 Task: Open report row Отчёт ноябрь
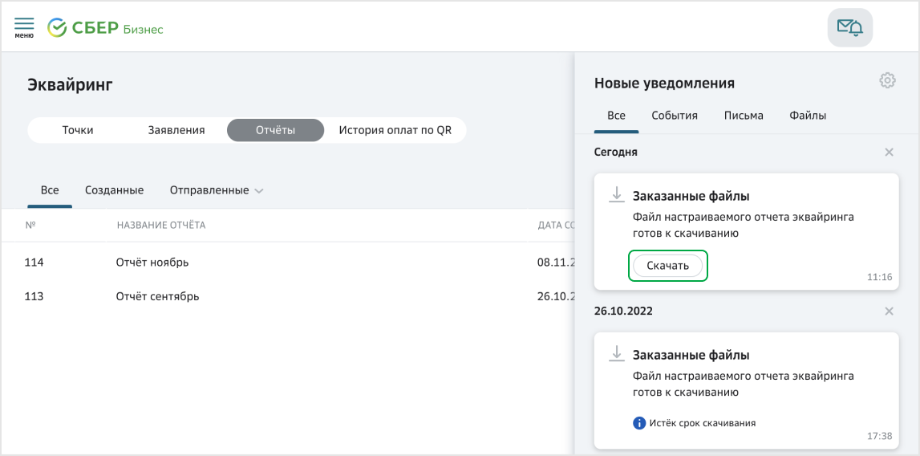152,263
